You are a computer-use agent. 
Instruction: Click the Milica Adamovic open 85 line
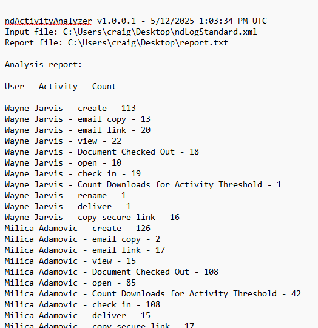click(70, 283)
